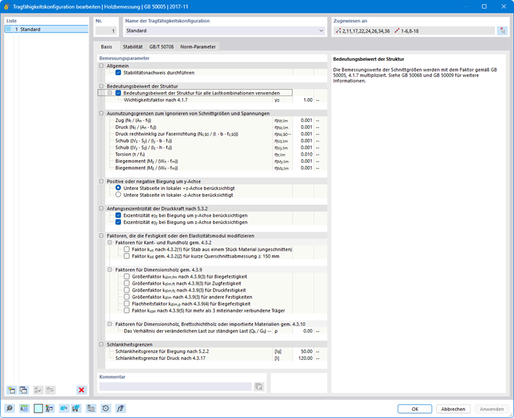Click the OK button
The height and width of the screenshot is (418, 514).
pos(415,409)
